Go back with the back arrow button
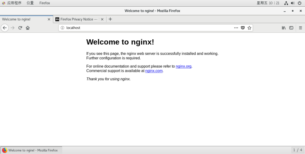305x154 pixels. pos(5,28)
